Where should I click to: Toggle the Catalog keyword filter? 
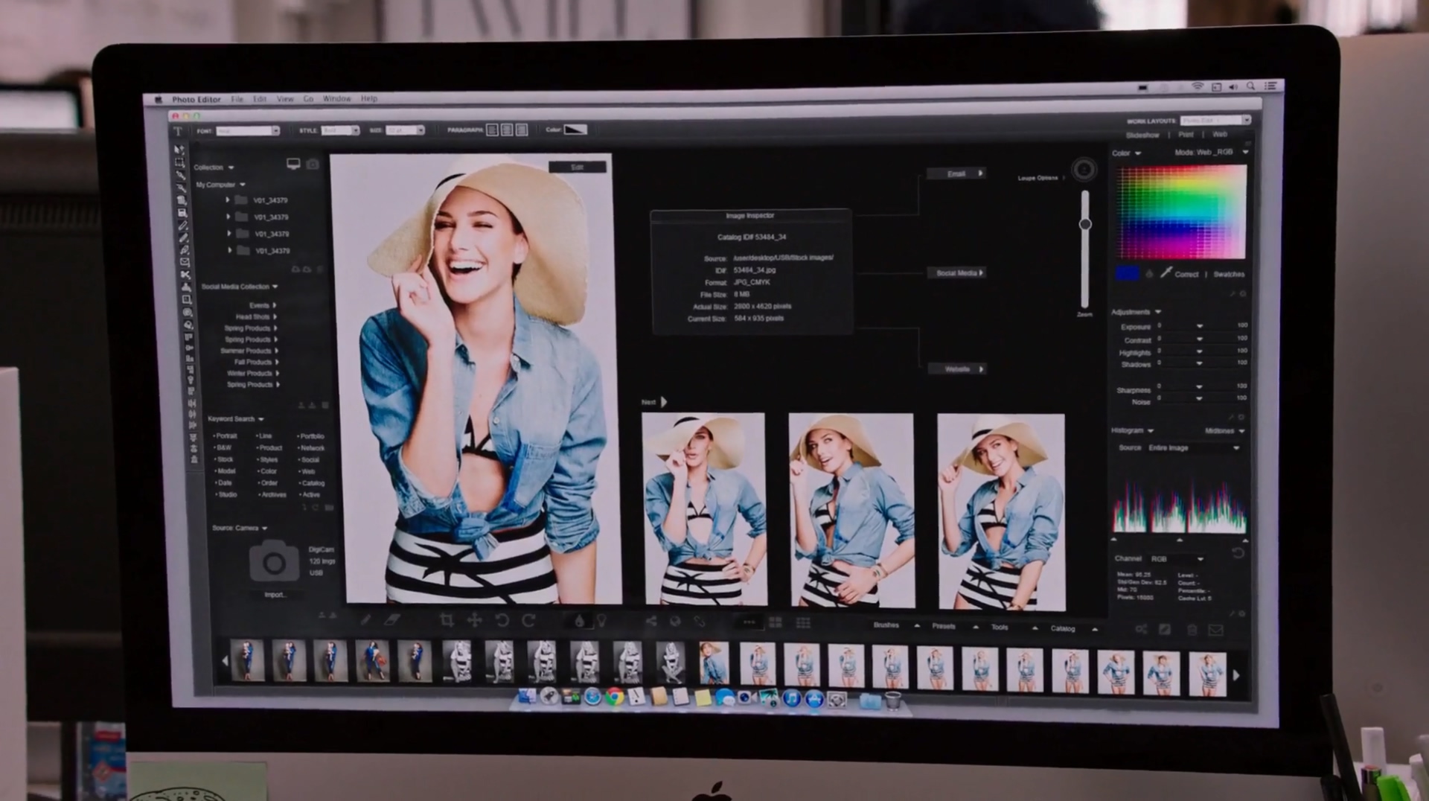point(312,483)
